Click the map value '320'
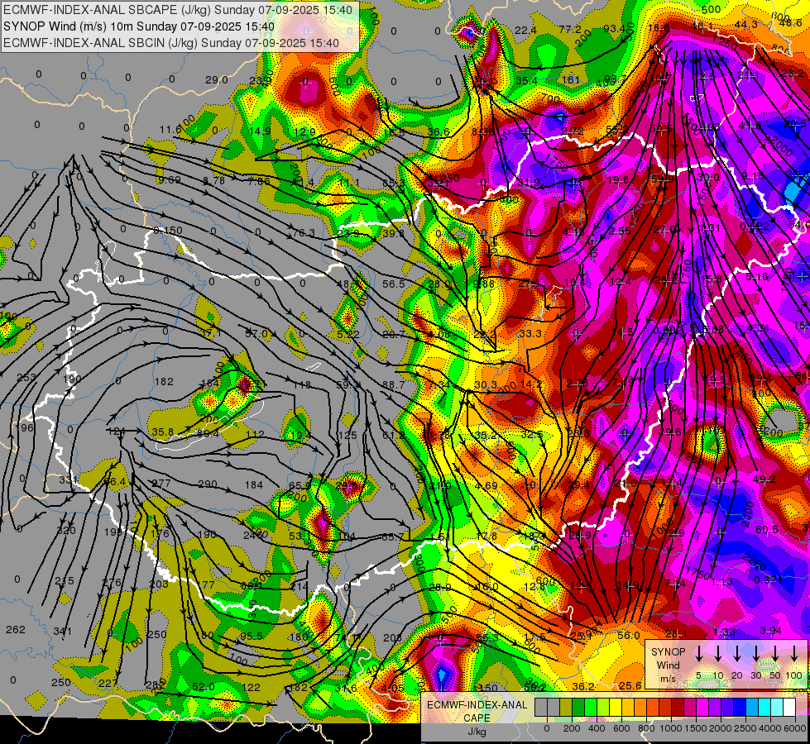 (x=66, y=530)
